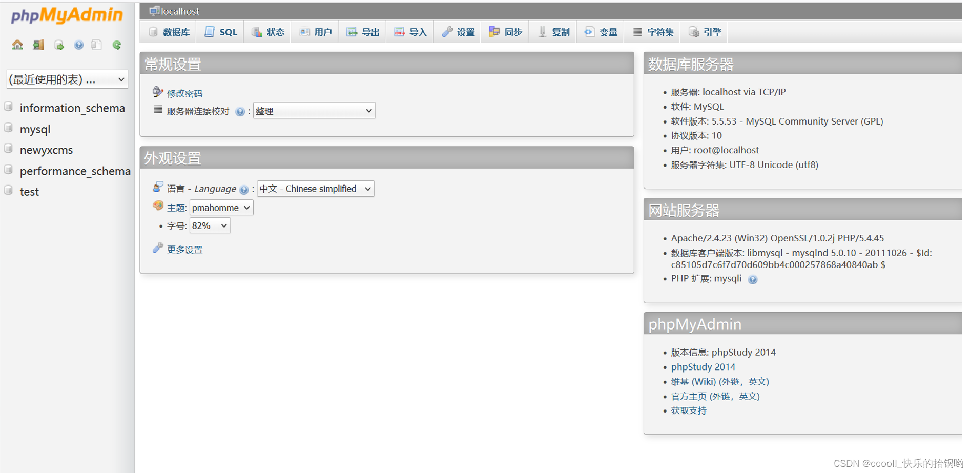Open the SQL documentation page icon
The height and width of the screenshot is (473, 971).
[x=96, y=45]
